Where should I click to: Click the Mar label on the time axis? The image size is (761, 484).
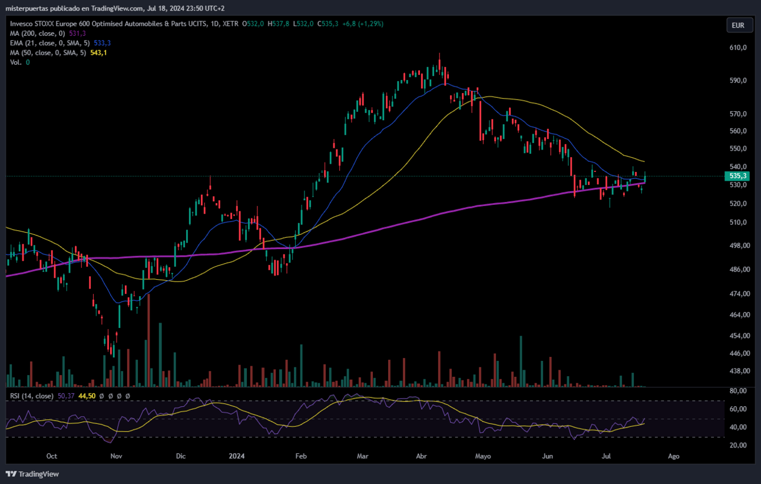tap(363, 456)
